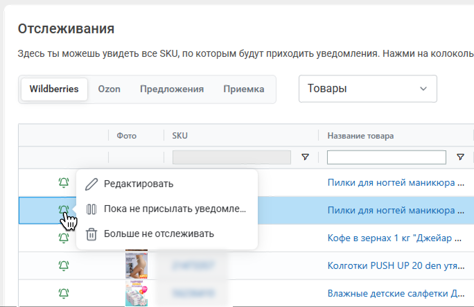Click the bell icon for Кофе в зернах
Screen dimensions: 474x307
63,238
